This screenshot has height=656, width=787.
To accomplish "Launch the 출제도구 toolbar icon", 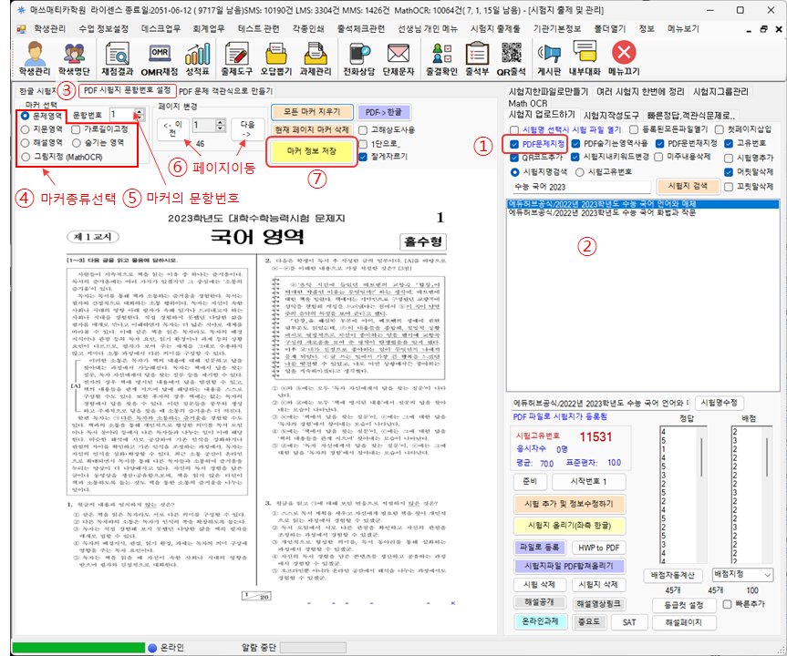I will pyautogui.click(x=236, y=58).
